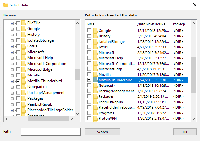The width and height of the screenshot is (200, 141).
Task: Click the PlaceholderTileLogo... name in right list
Action: 116,107
